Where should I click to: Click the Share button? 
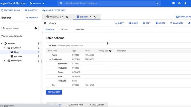pyautogui.click(x=133, y=23)
